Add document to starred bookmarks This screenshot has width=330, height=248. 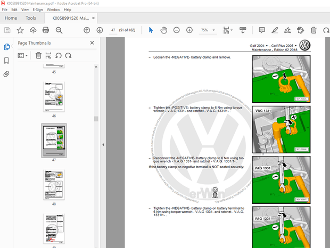(x=20, y=30)
